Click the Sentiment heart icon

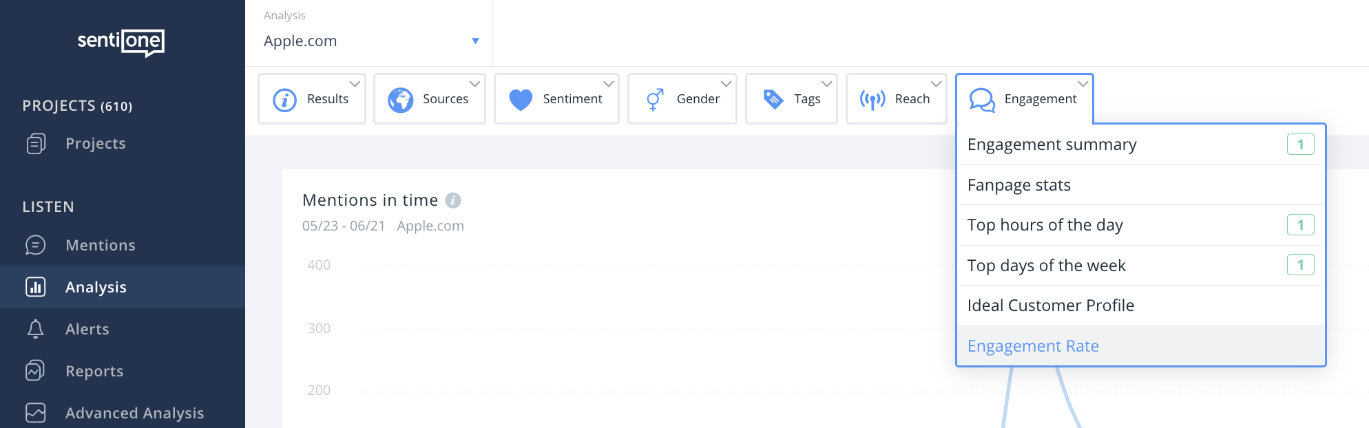click(521, 100)
